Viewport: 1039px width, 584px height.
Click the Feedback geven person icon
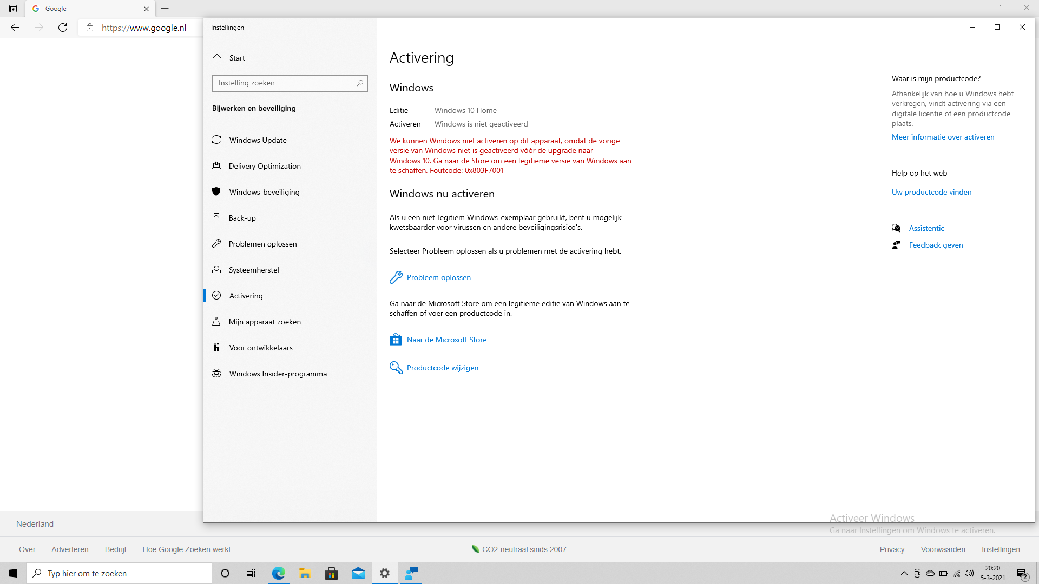coord(896,245)
